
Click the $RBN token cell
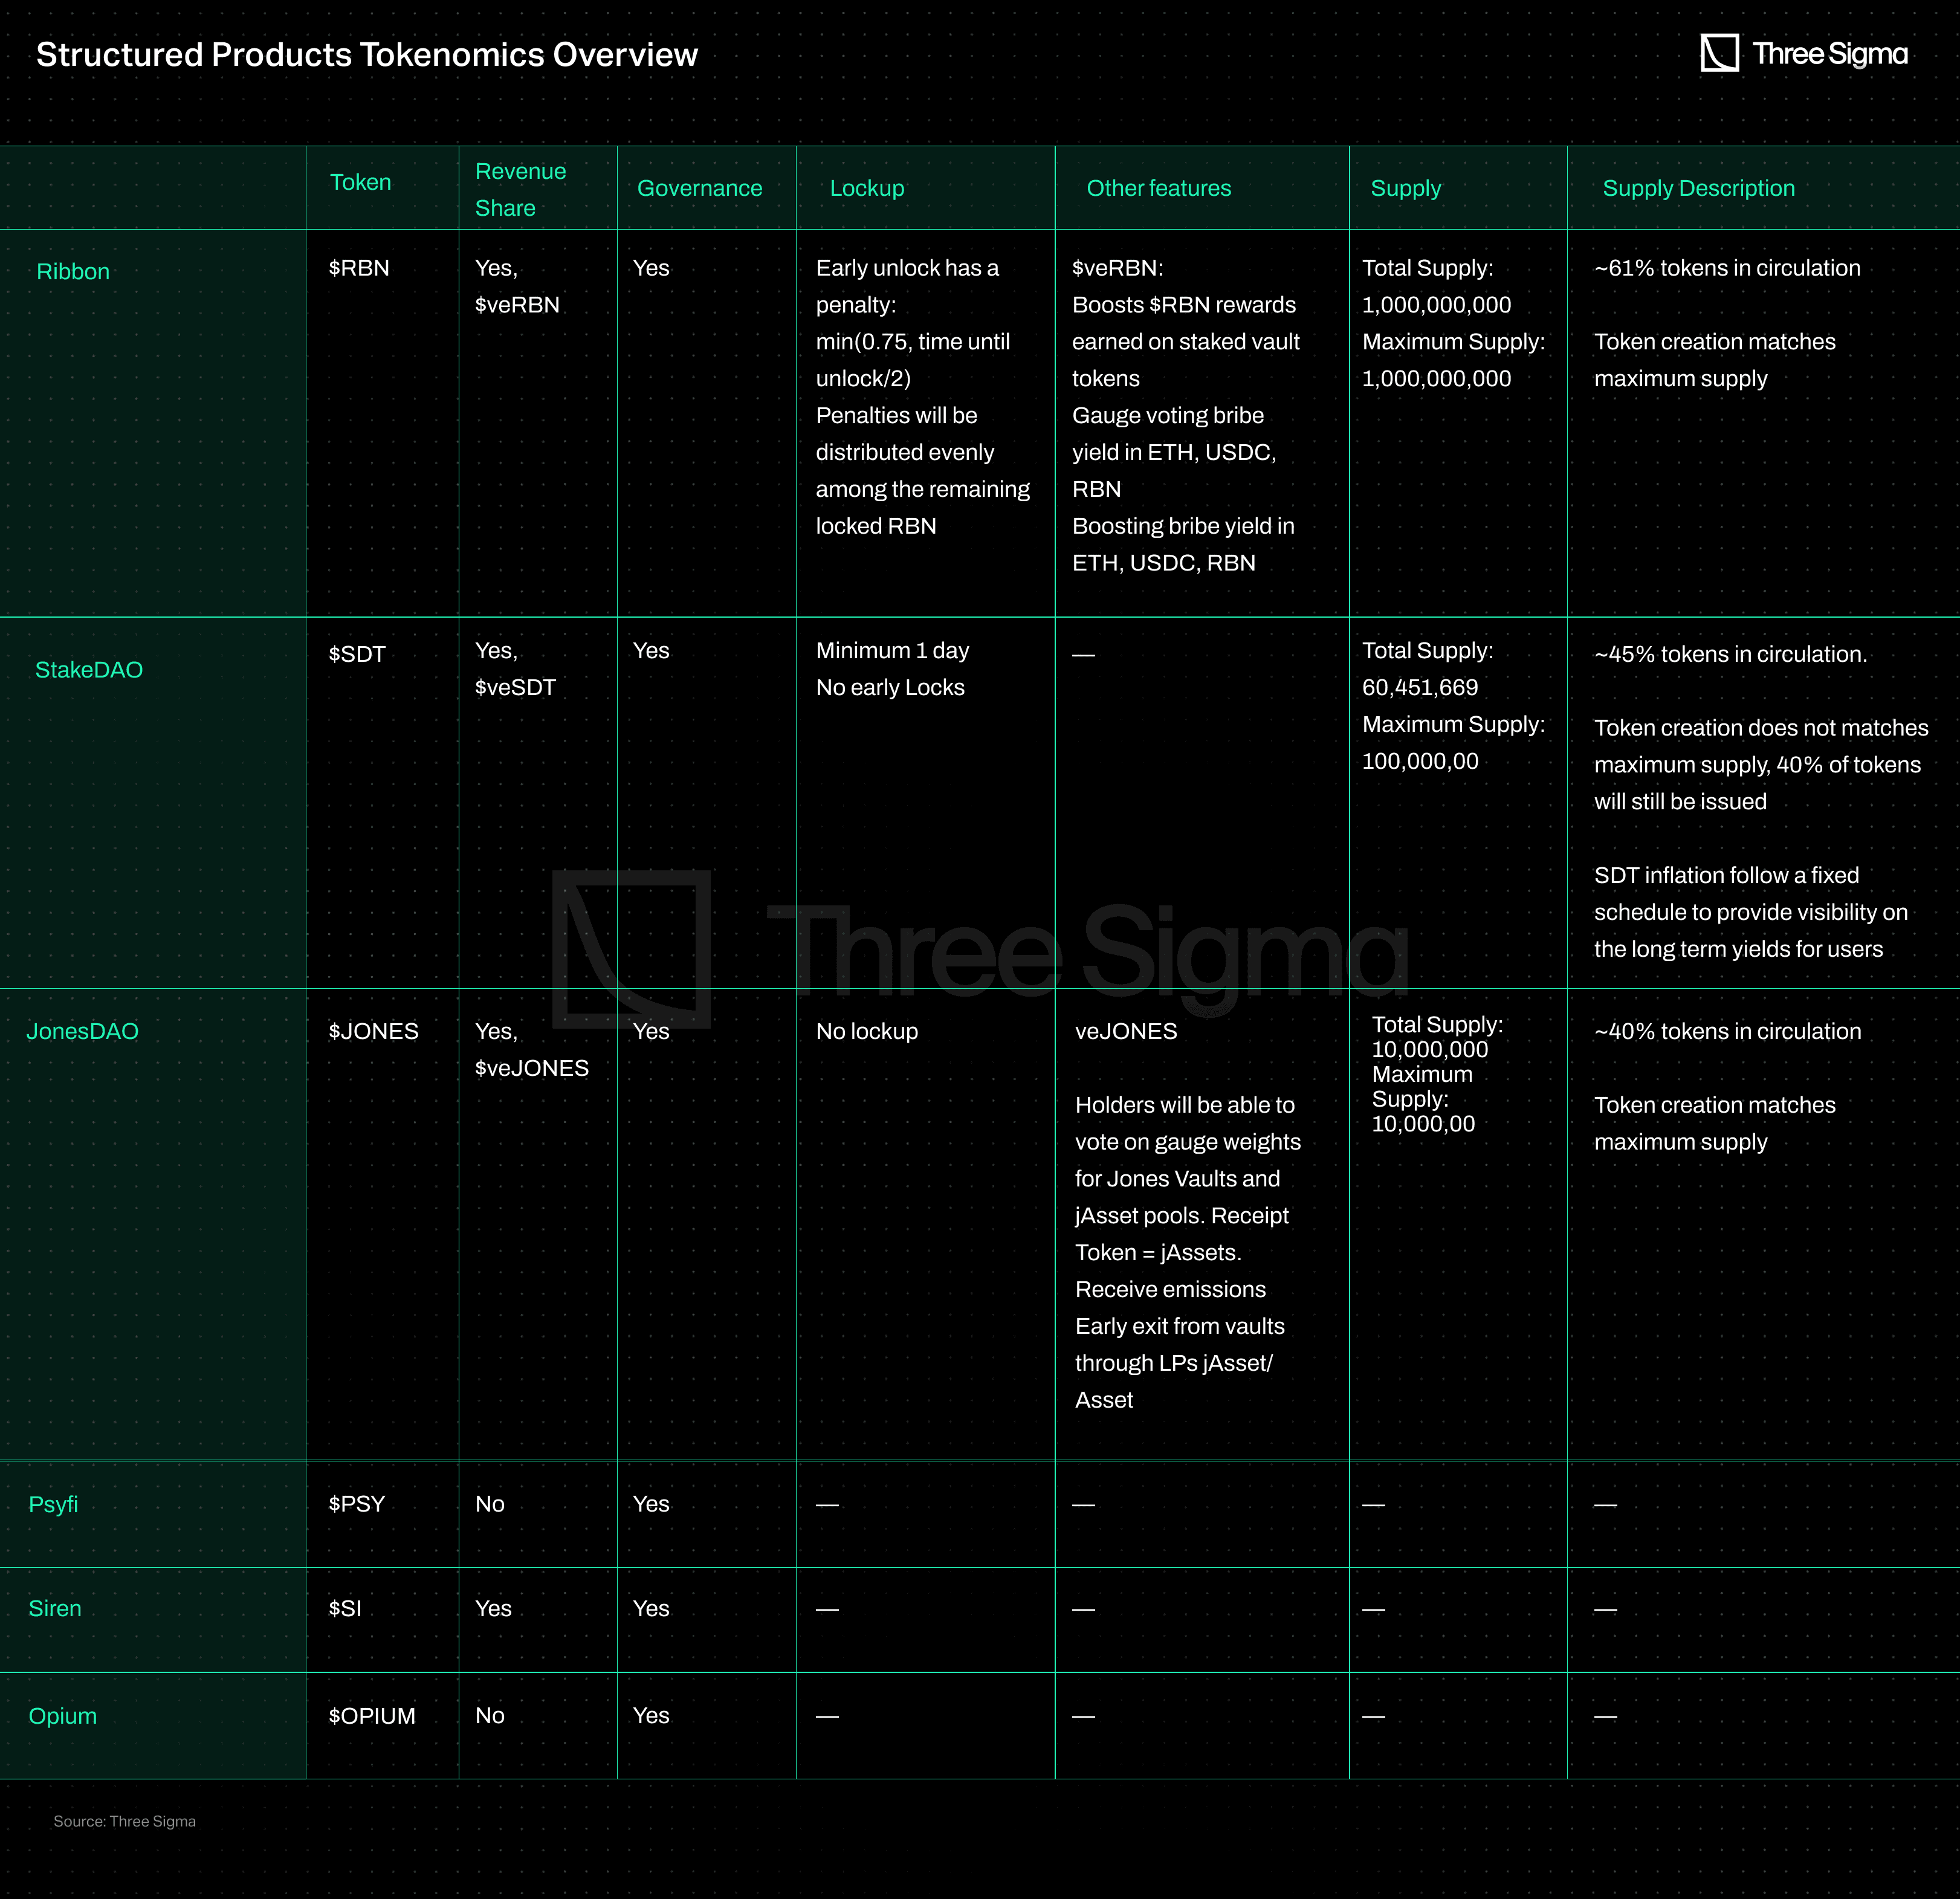[358, 268]
